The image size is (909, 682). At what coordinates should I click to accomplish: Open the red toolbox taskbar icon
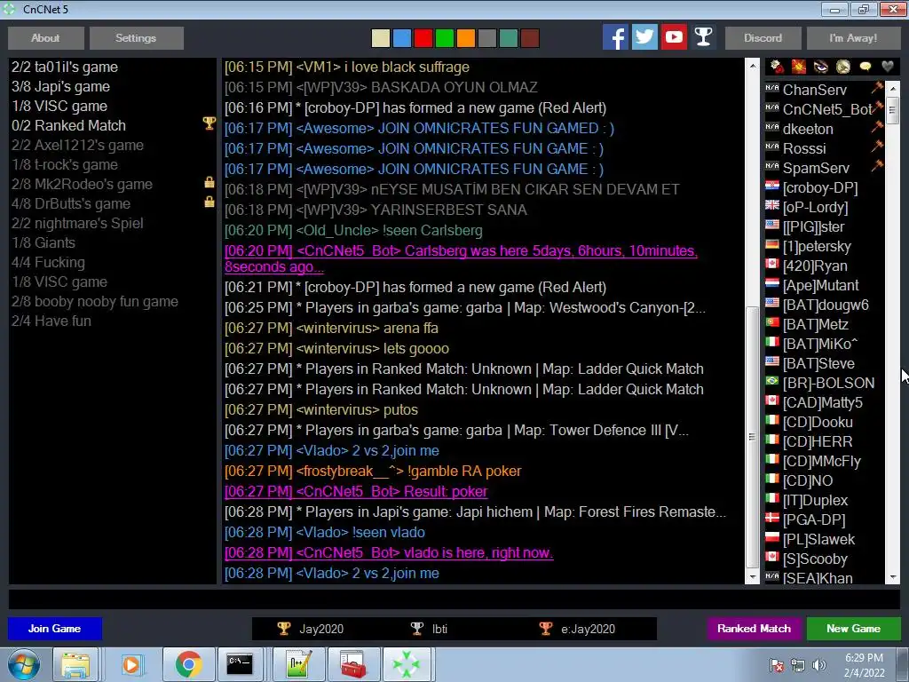click(353, 664)
